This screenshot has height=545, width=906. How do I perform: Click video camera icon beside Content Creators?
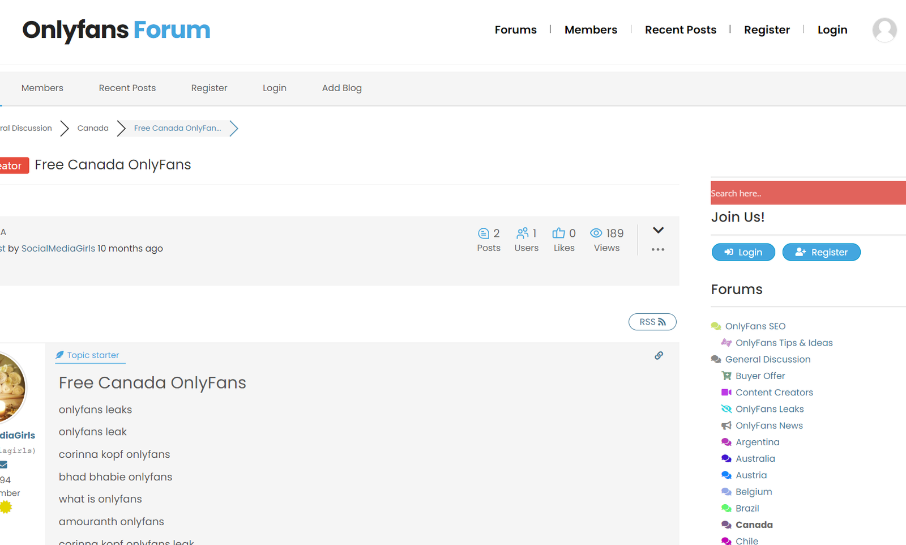click(x=726, y=392)
